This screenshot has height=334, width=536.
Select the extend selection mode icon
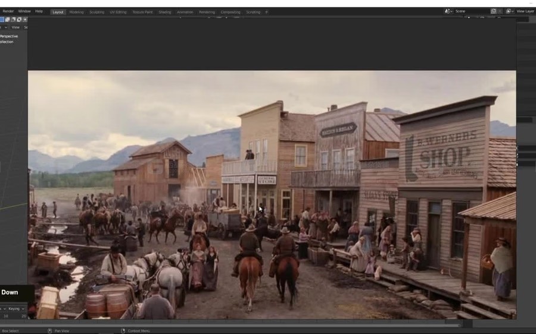point(7,20)
